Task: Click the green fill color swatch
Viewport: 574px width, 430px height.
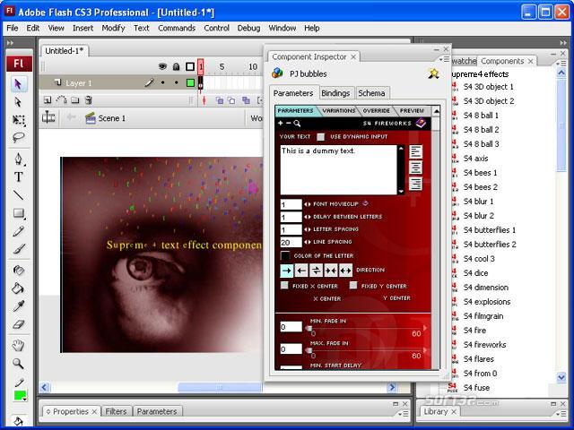Action: point(19,397)
